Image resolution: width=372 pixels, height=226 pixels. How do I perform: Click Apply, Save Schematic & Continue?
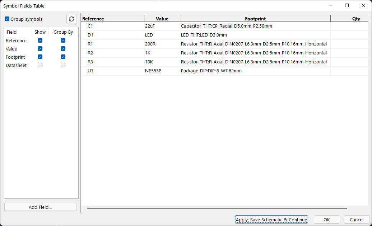(271, 220)
